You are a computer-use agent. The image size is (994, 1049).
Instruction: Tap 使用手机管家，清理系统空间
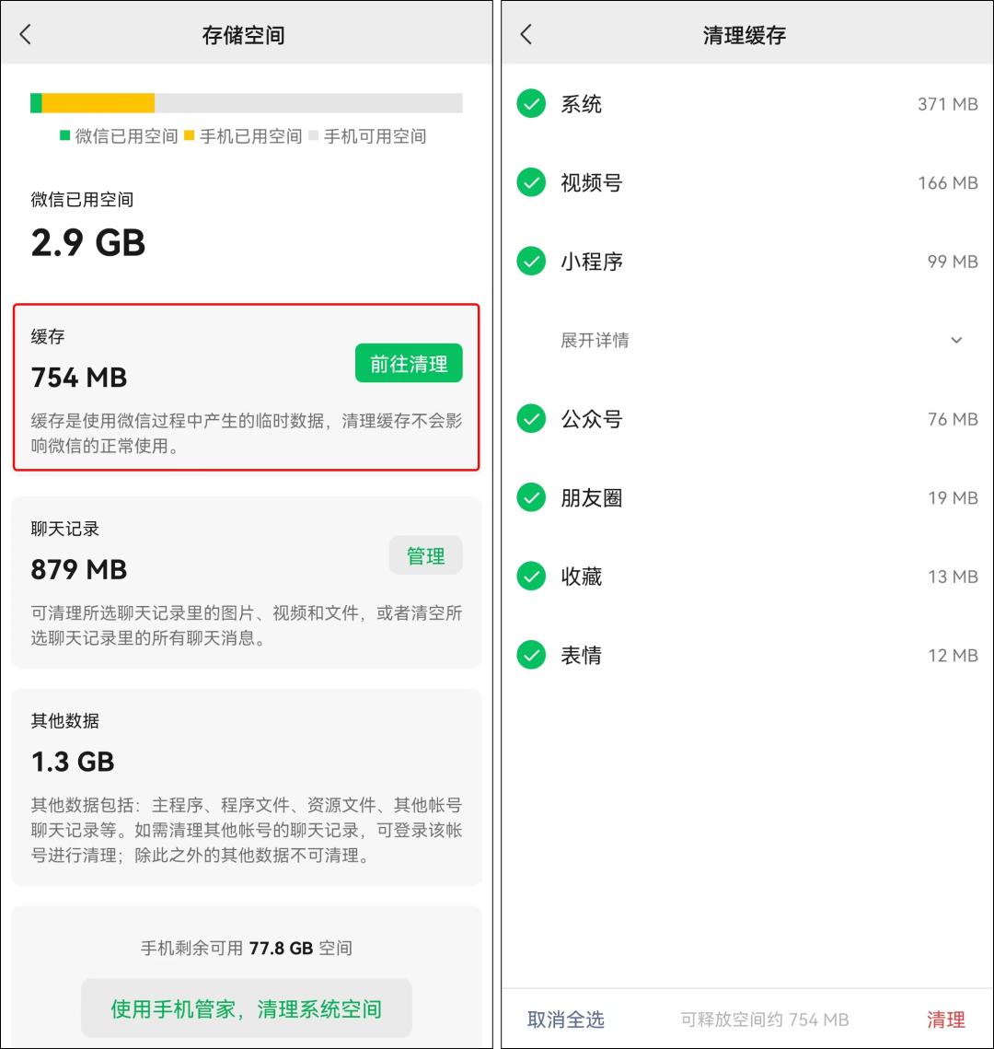point(246,1008)
